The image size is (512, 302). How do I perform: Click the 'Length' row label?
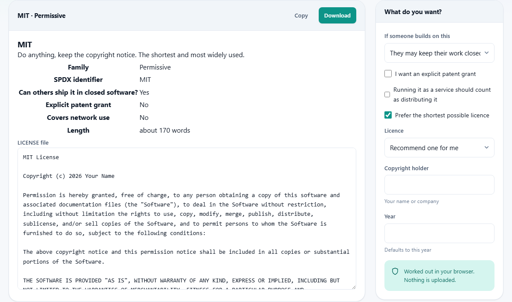[x=78, y=131]
